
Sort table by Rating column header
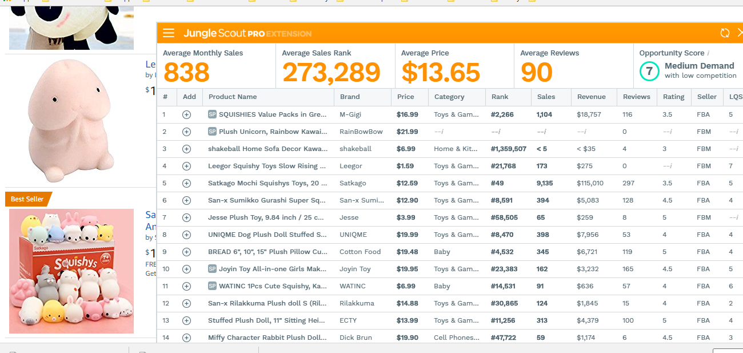(x=674, y=97)
